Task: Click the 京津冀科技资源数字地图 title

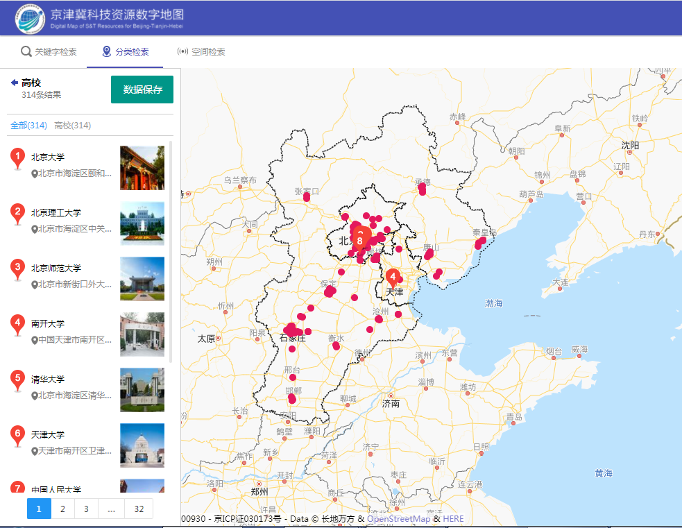Action: 117,15
